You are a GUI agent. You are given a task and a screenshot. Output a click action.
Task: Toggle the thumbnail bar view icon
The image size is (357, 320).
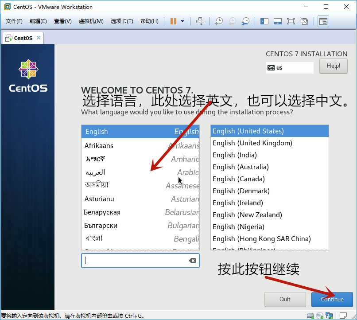278,21
